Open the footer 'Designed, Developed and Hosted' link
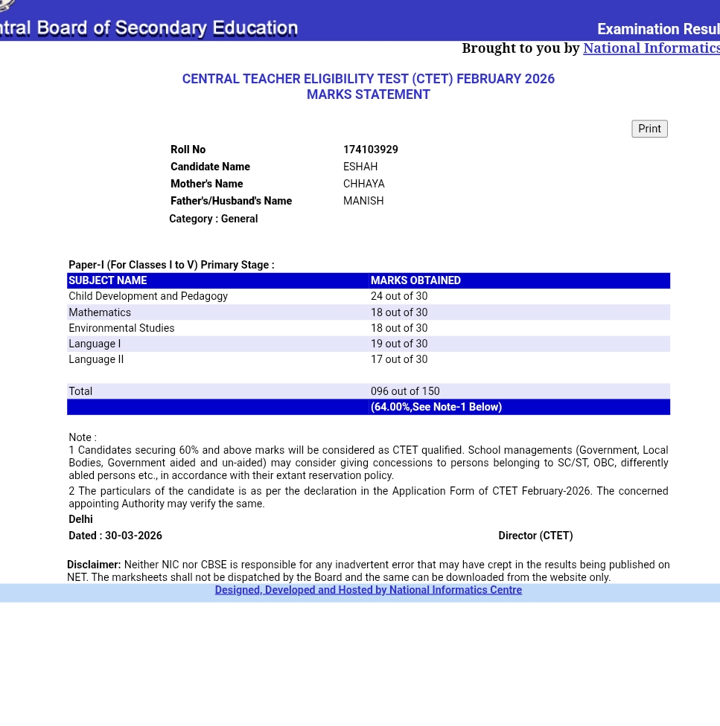This screenshot has height=726, width=720. (x=368, y=590)
